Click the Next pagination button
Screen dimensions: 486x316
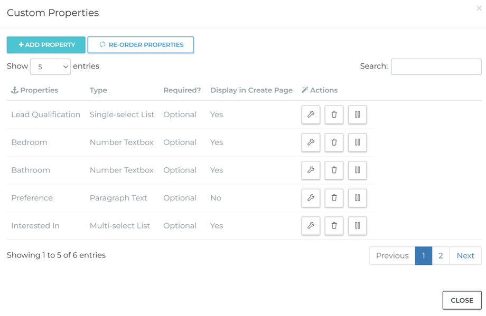[465, 255]
